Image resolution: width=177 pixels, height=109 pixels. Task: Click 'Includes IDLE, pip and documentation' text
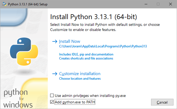point(86,54)
